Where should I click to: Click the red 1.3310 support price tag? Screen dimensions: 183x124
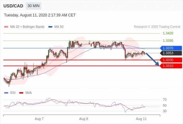pos(171,66)
